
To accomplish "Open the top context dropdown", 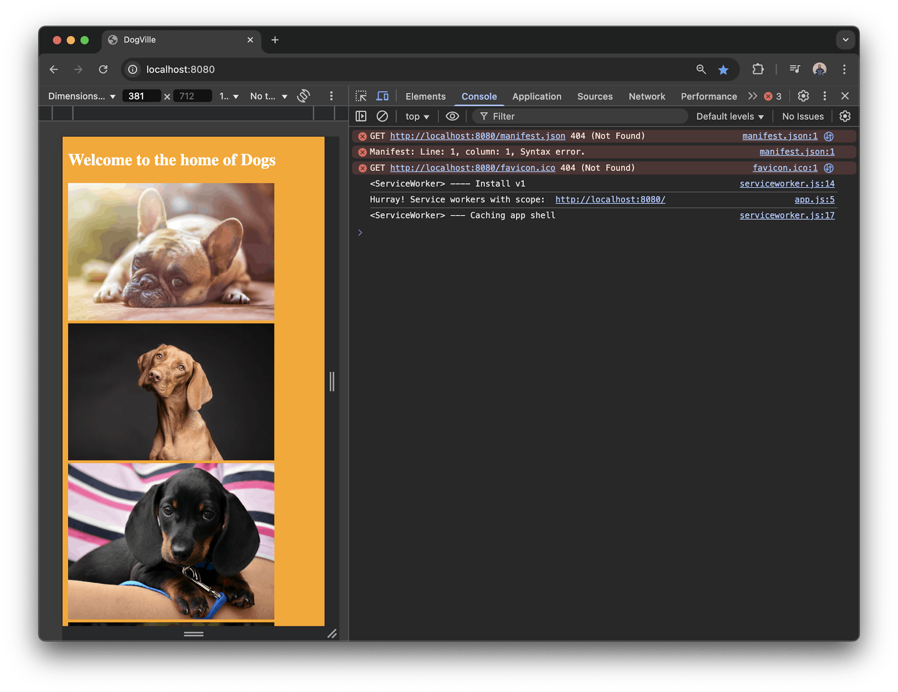I will coord(417,116).
